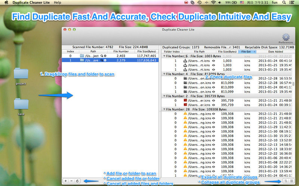Toggle eye preview for 109,308 row dated 2012-12-22 16:36
This screenshot has width=299, height=186.
click(x=213, y=154)
